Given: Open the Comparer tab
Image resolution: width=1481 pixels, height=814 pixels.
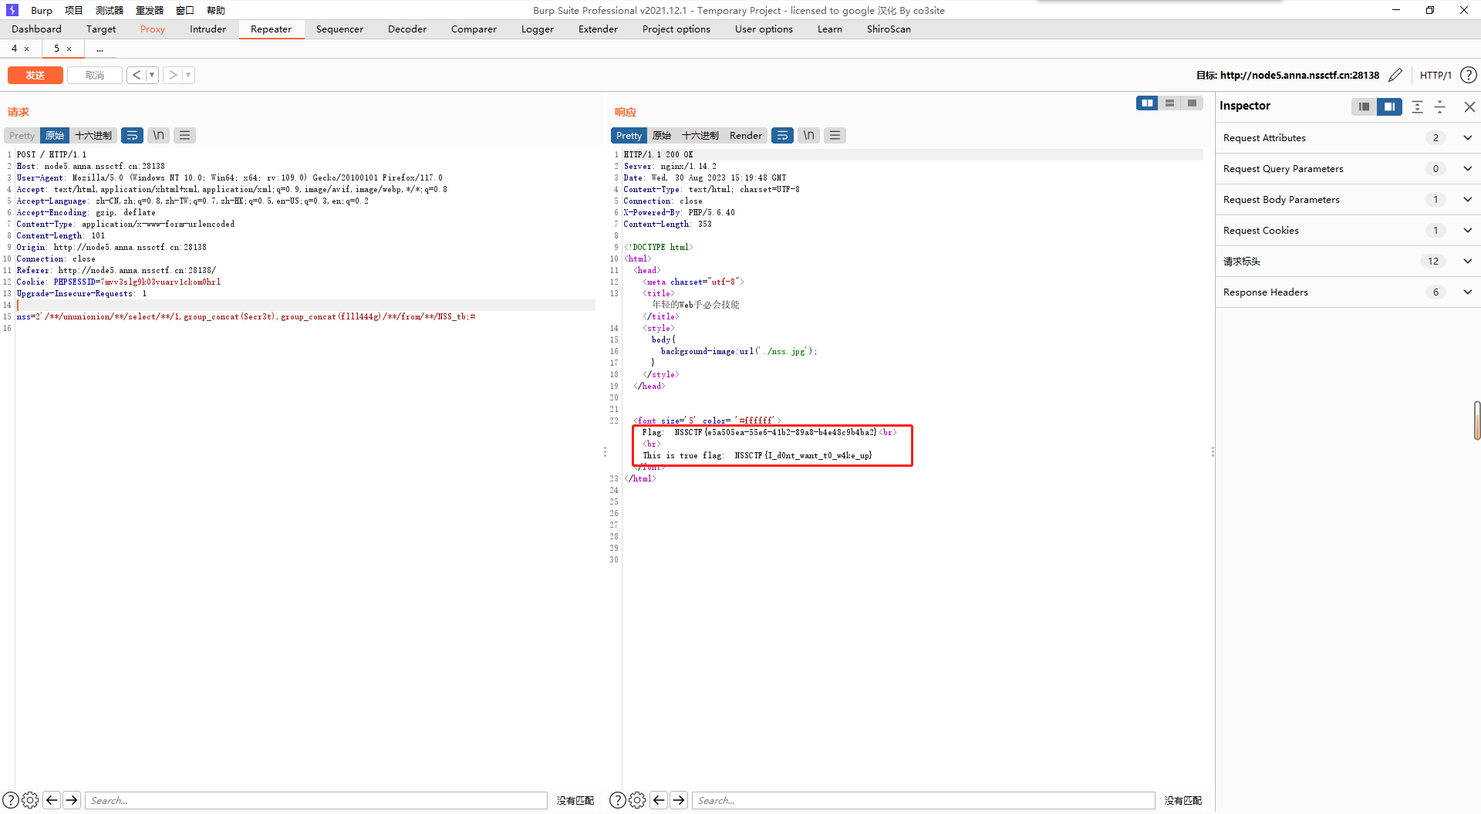Looking at the screenshot, I should 474,29.
